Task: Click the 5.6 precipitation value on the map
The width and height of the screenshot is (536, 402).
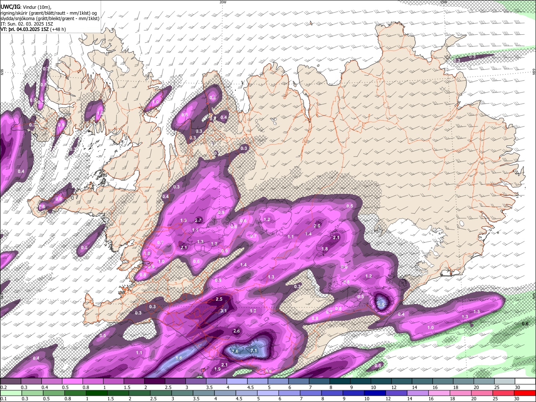Action: click(179, 358)
